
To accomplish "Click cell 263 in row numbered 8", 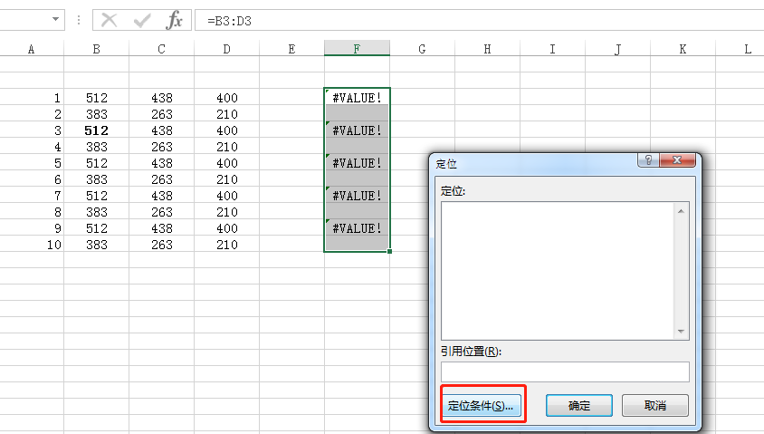I will click(x=162, y=212).
